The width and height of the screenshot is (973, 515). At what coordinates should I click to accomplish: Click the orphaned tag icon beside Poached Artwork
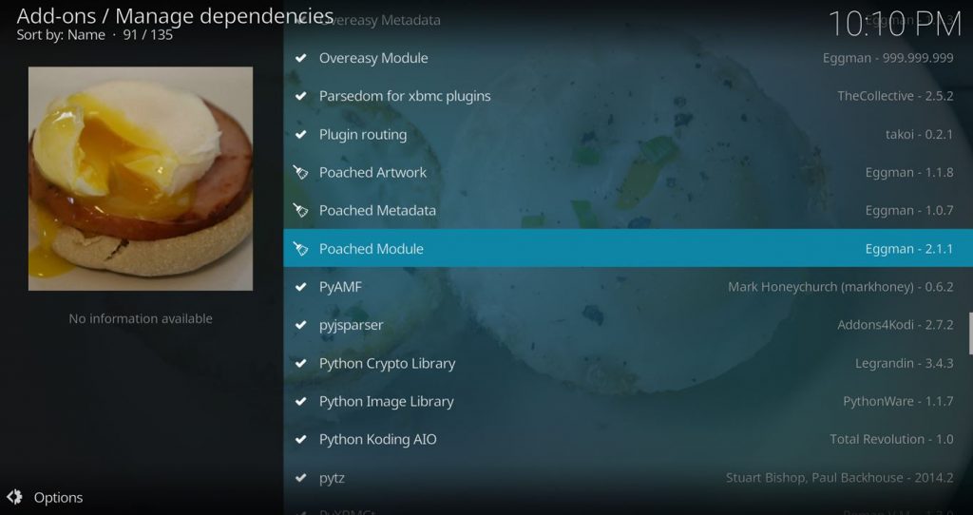(x=300, y=173)
